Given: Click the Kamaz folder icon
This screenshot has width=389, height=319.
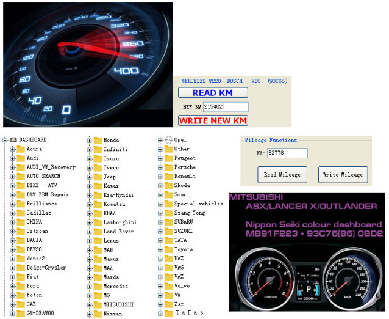Looking at the screenshot, I should [98, 186].
